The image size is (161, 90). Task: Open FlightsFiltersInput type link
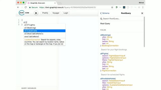pyautogui.click(x=115, y=60)
